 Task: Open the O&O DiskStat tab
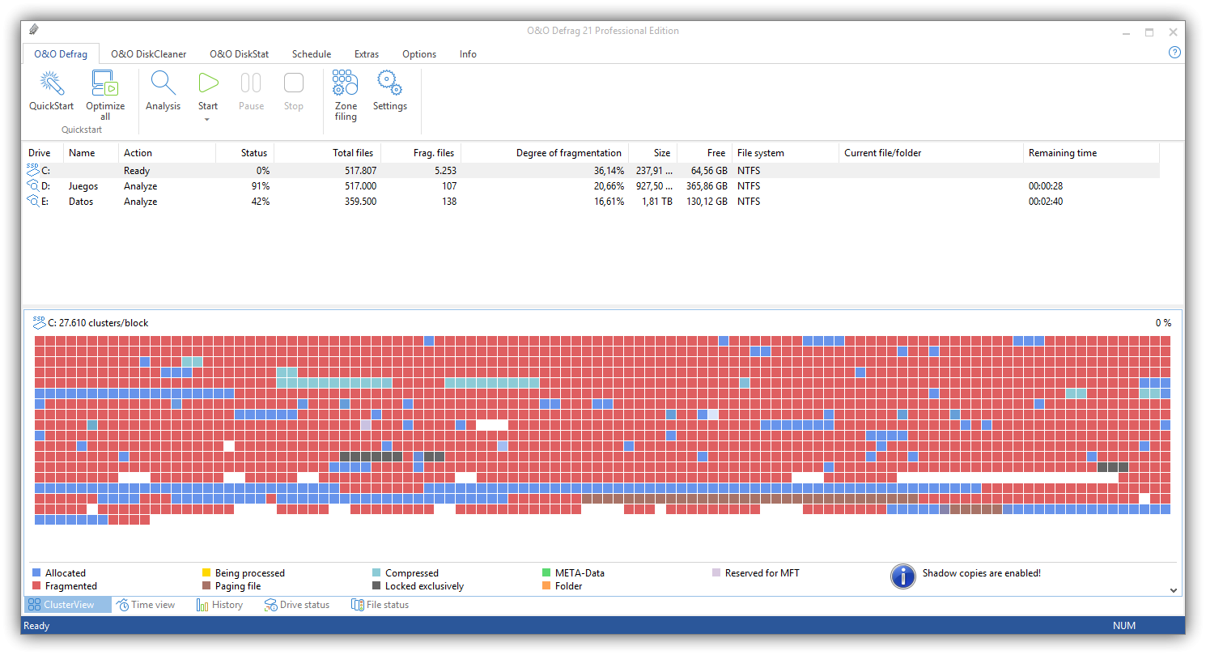click(x=240, y=54)
